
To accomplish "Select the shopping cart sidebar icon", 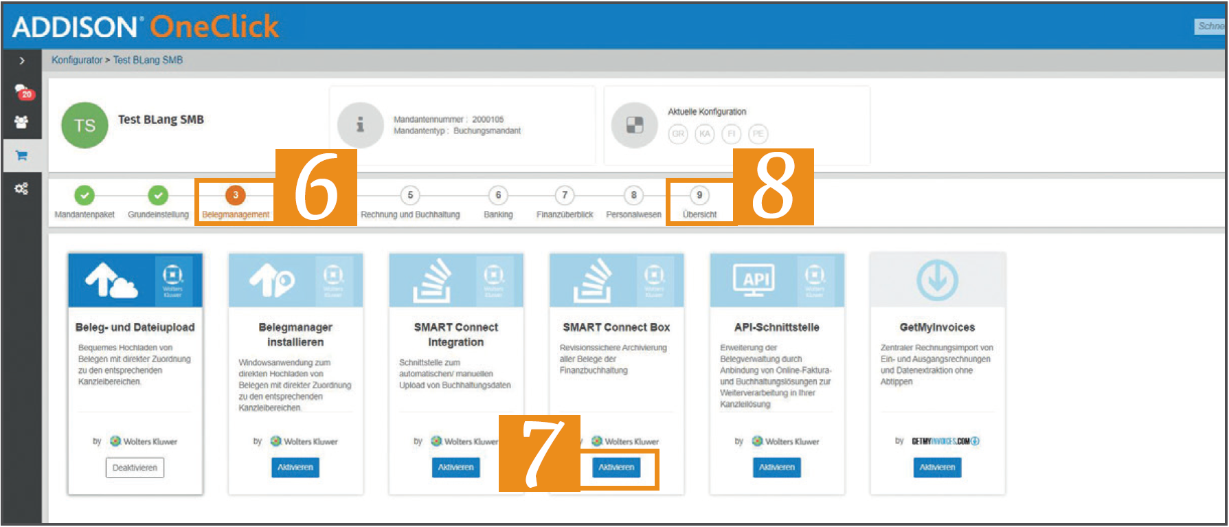I will (x=21, y=155).
